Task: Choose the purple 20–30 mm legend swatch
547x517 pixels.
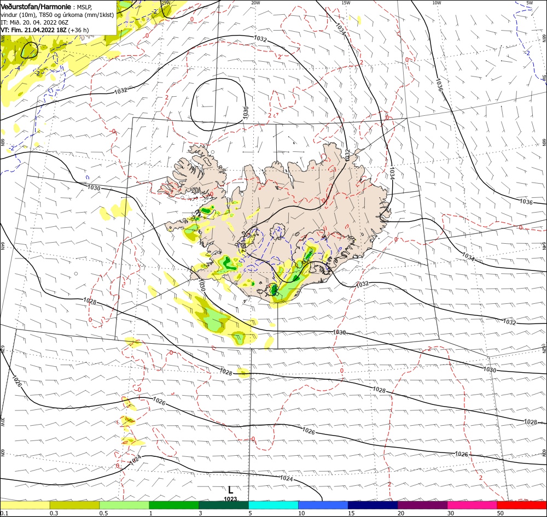Action: pyautogui.click(x=422, y=505)
